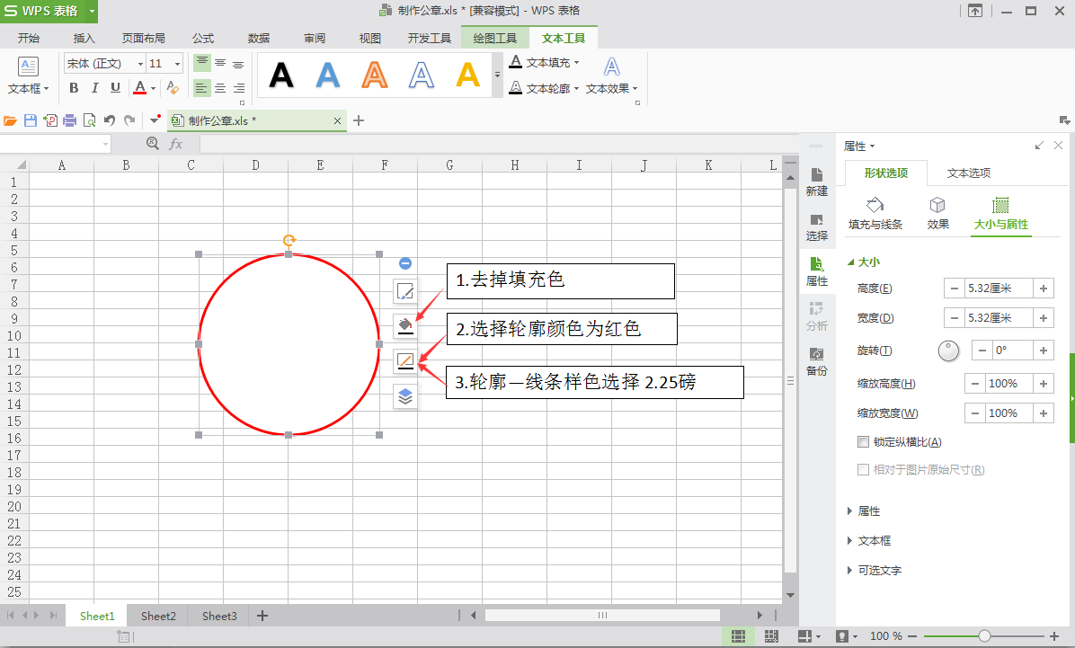Click the cell name box
This screenshot has height=648, width=1075.
[x=55, y=143]
